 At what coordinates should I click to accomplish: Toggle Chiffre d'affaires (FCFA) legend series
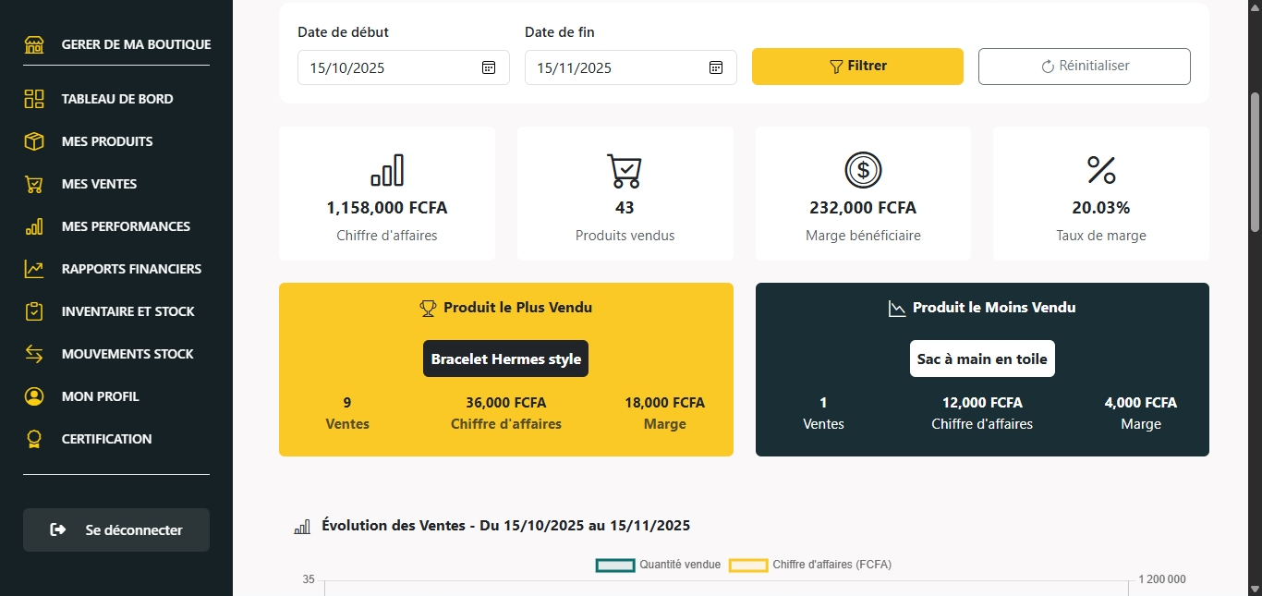point(808,565)
